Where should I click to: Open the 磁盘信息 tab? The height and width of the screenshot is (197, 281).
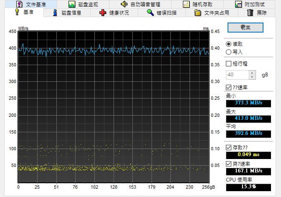pyautogui.click(x=67, y=13)
